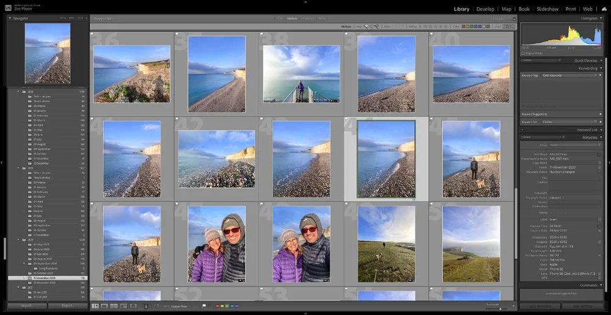Click the first star in rating filter
Screen dimensions: 611x315
425,26
